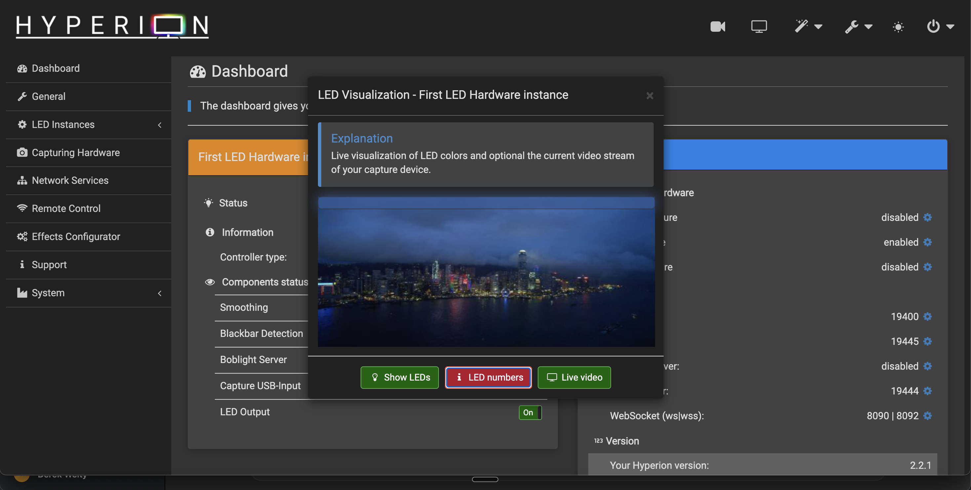Open video stream camera icon in header
Screen dimensions: 971x490
coord(717,26)
